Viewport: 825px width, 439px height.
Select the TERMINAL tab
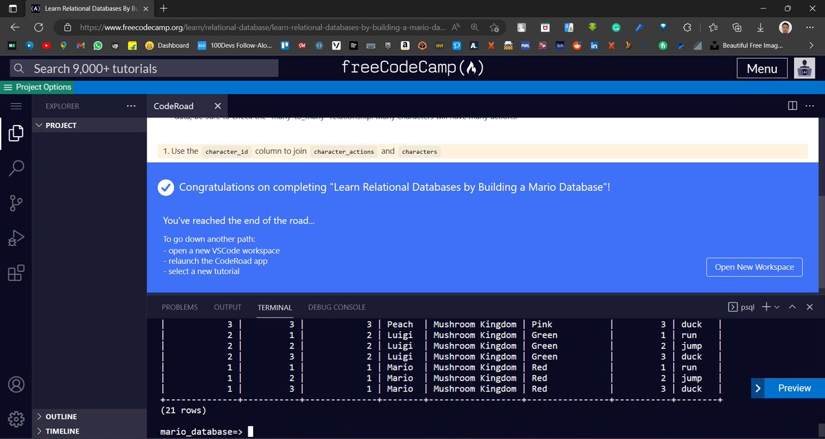[274, 307]
